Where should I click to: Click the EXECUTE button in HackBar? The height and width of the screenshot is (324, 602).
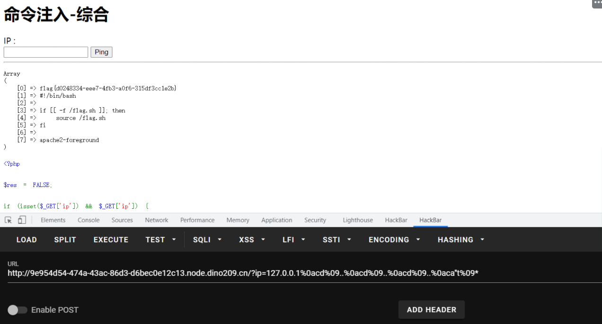tap(111, 240)
